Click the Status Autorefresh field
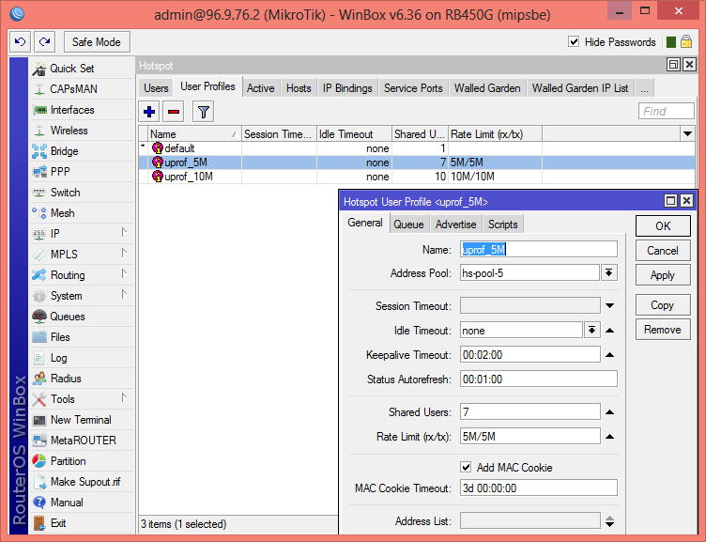This screenshot has height=542, width=706. 539,379
